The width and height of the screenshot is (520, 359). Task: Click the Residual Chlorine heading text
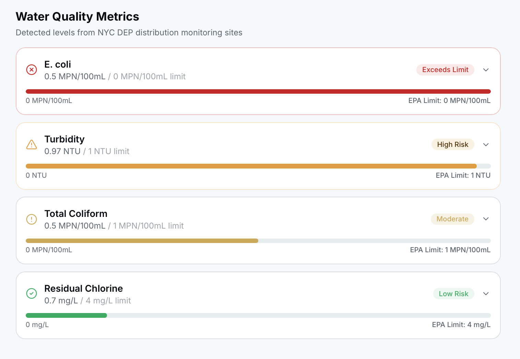click(x=84, y=289)
